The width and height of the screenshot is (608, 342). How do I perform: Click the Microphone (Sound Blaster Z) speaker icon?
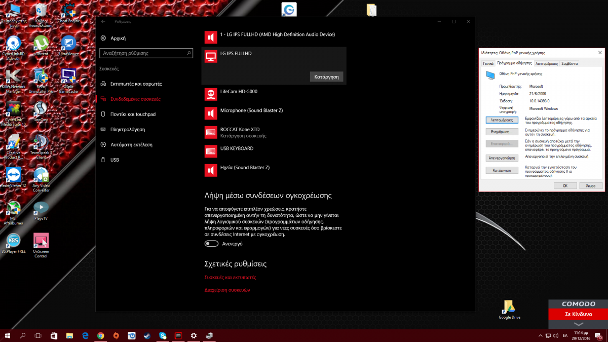coord(211,113)
